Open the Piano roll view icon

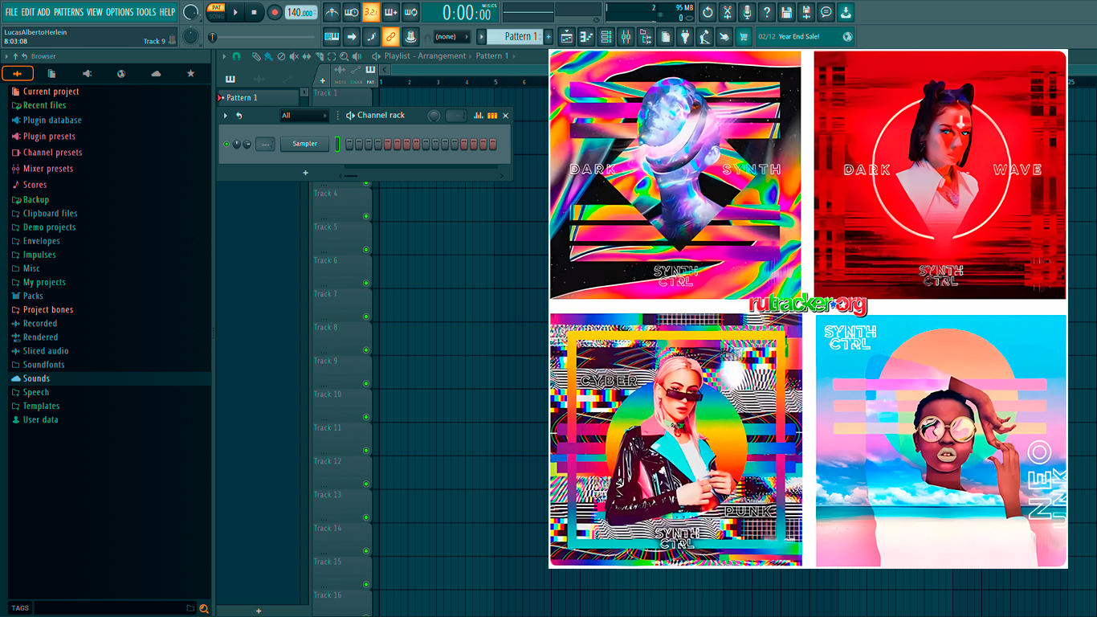click(586, 36)
